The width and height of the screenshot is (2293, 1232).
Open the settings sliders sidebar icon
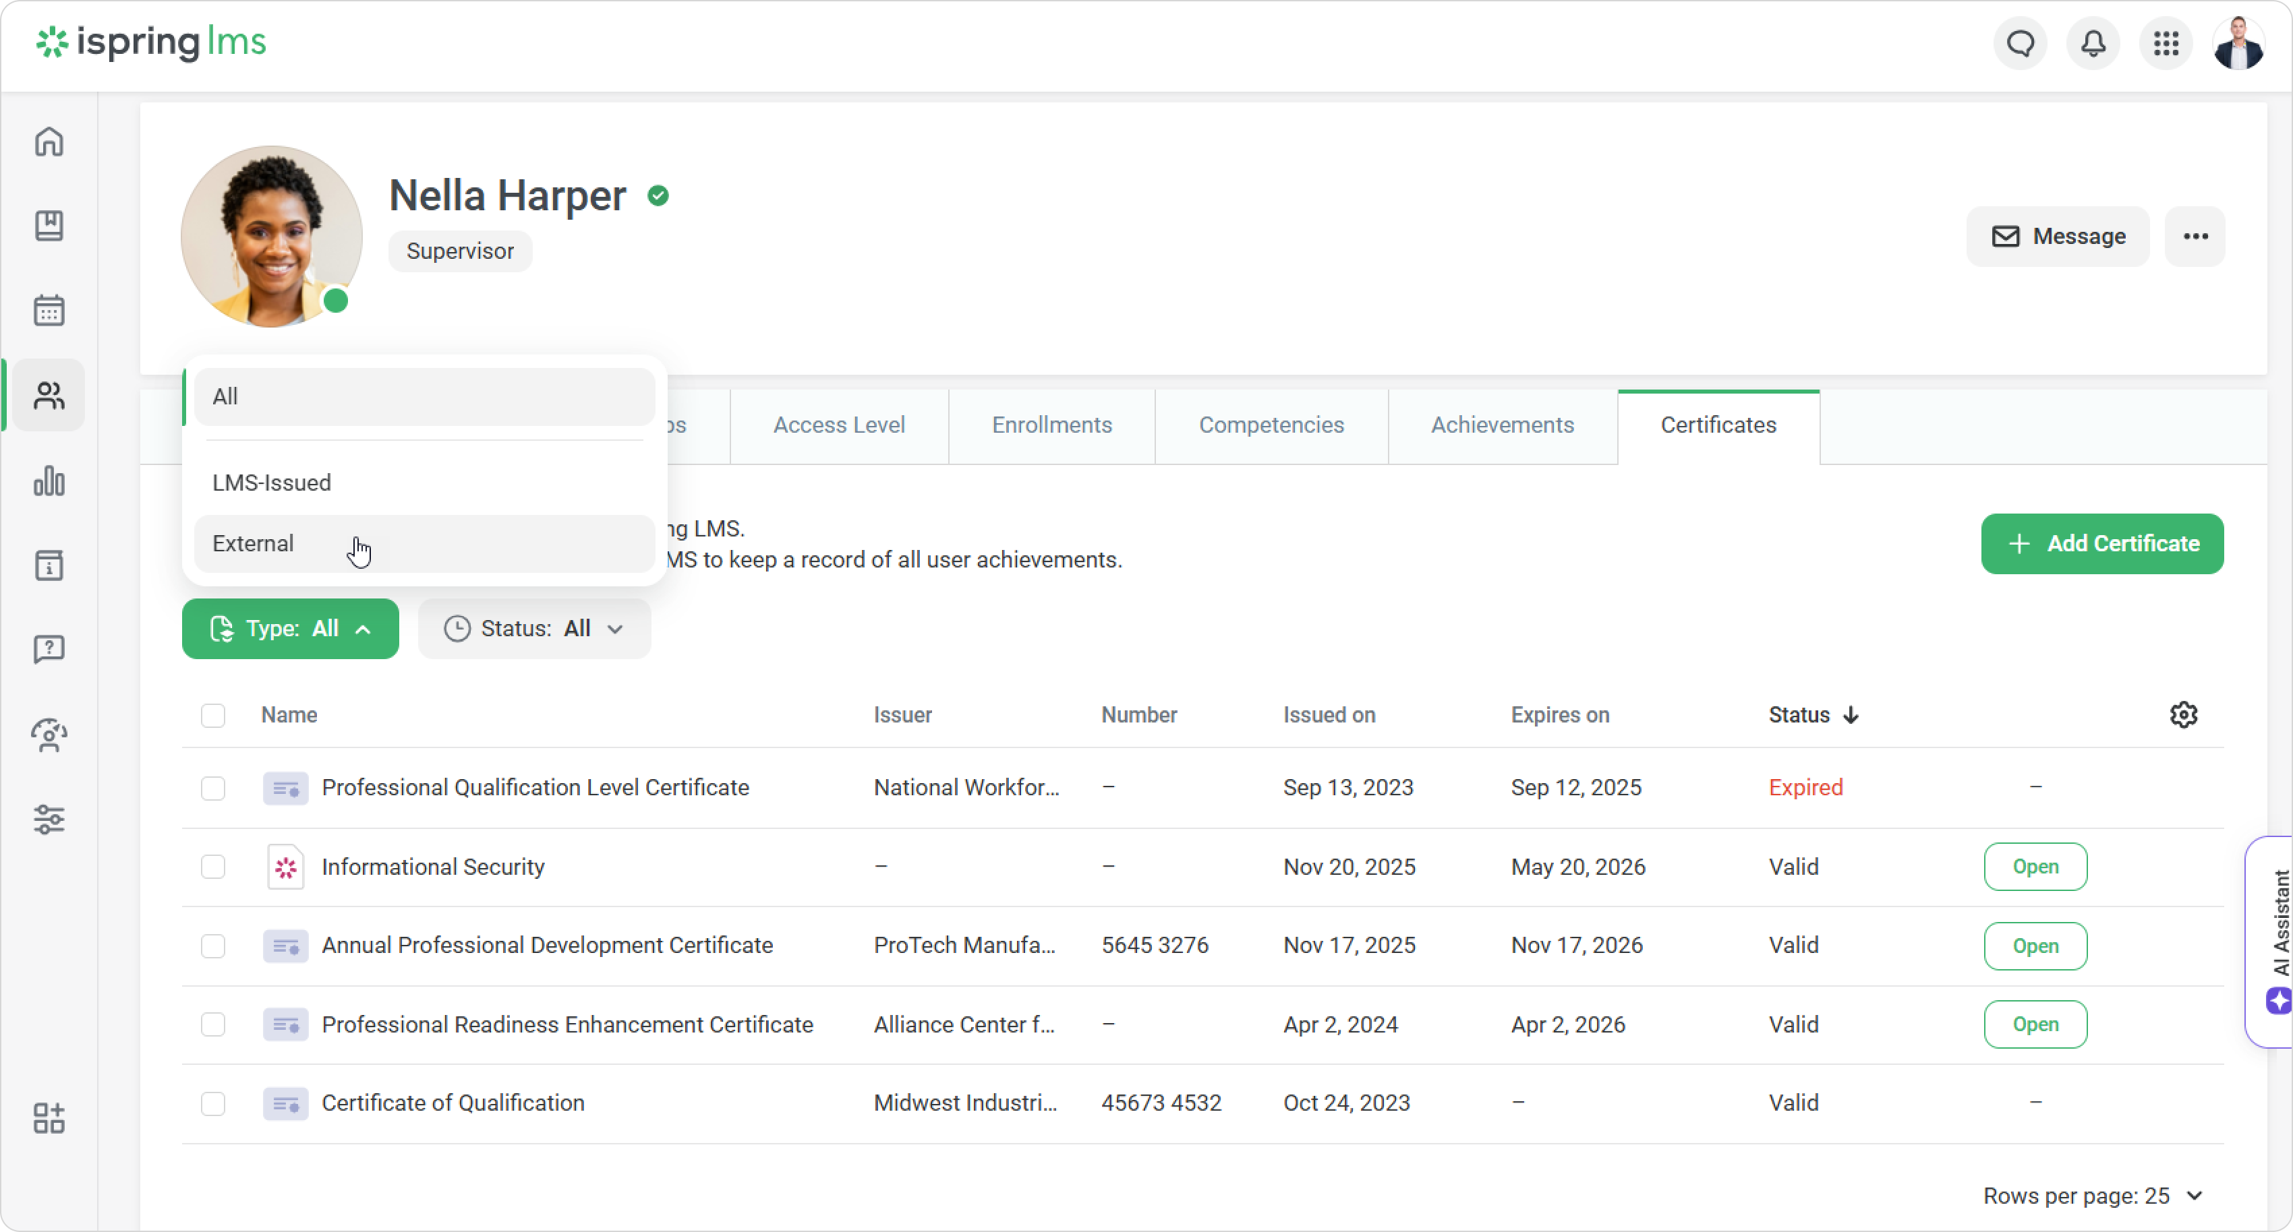pos(49,820)
